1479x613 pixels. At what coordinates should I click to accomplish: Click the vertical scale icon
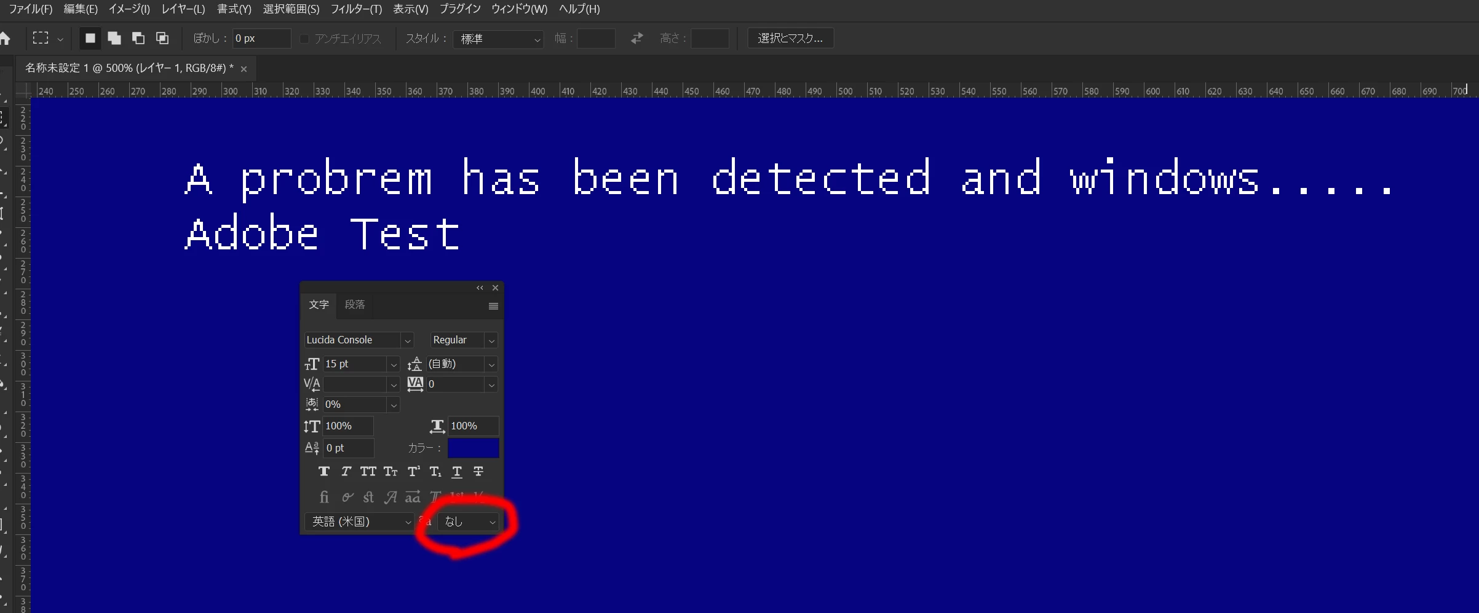[312, 426]
